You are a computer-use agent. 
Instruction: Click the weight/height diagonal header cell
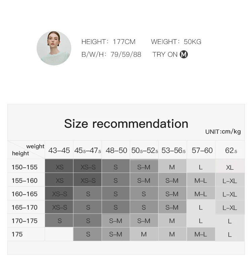click(27, 150)
